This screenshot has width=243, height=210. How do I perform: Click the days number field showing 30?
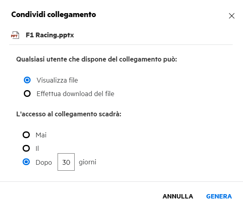[66, 162]
